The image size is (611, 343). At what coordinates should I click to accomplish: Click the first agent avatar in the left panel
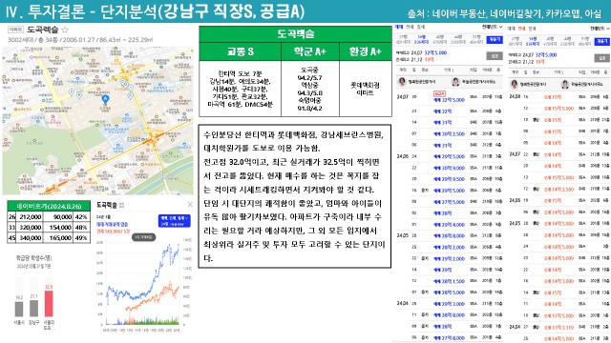coord(402,82)
